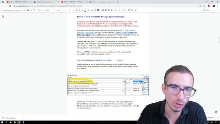
Task: Open the Chrome profile avatar
Action: pos(214,6)
